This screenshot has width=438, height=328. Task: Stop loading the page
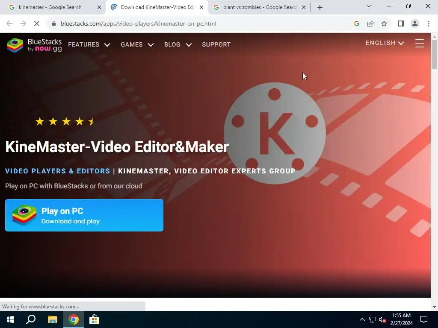(x=37, y=24)
